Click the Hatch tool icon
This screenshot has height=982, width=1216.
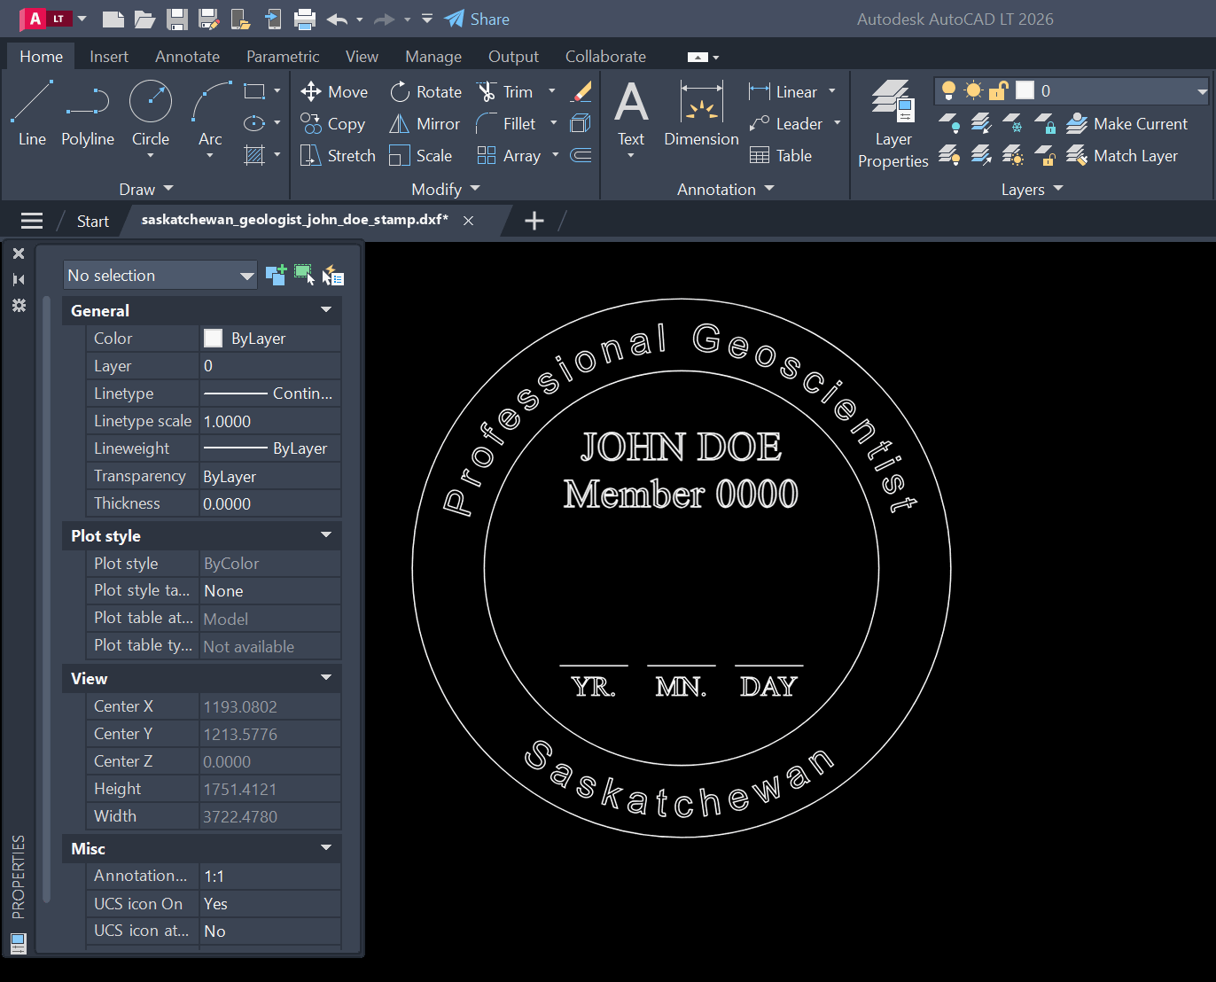(254, 156)
